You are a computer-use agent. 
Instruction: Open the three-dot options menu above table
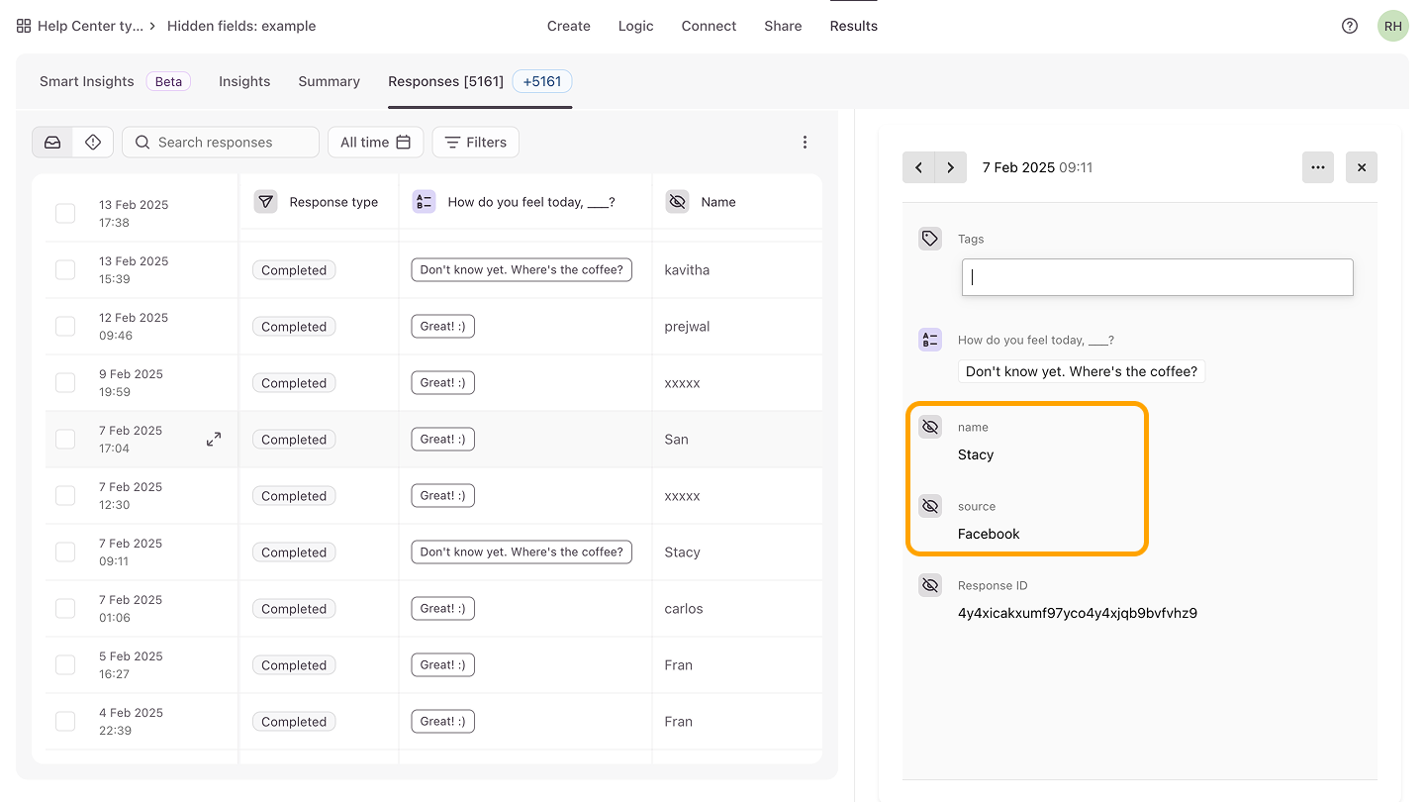point(805,143)
